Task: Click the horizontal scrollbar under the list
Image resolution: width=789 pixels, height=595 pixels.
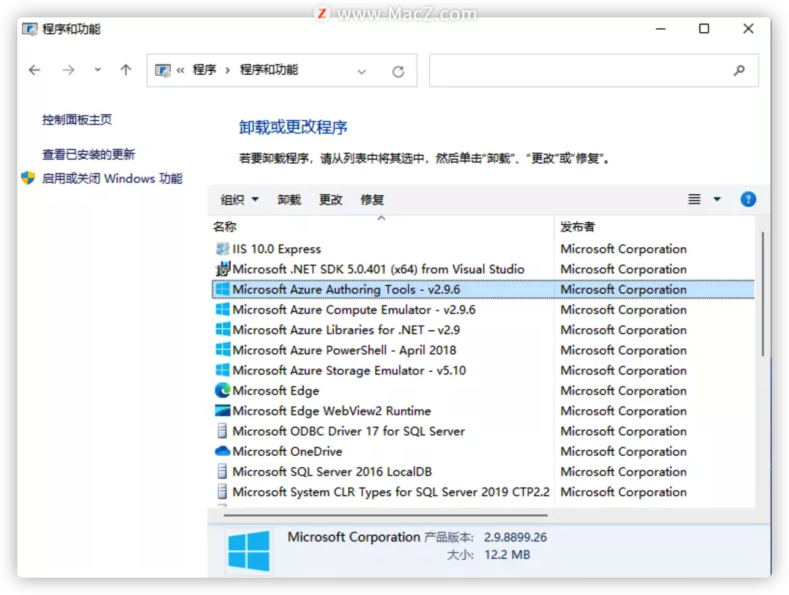Action: [x=386, y=515]
